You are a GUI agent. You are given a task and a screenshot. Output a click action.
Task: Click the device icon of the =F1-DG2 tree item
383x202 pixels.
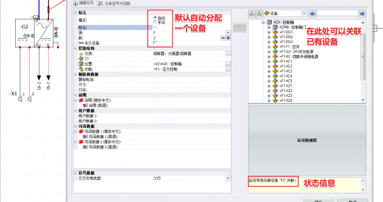pyautogui.click(x=275, y=37)
